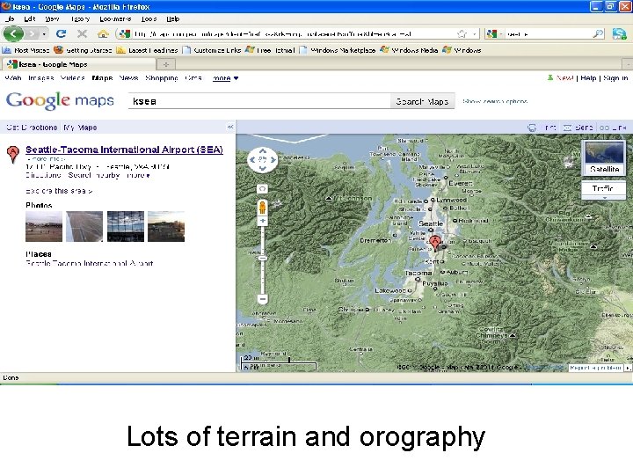Pan the map up with the arrow control

click(262, 151)
